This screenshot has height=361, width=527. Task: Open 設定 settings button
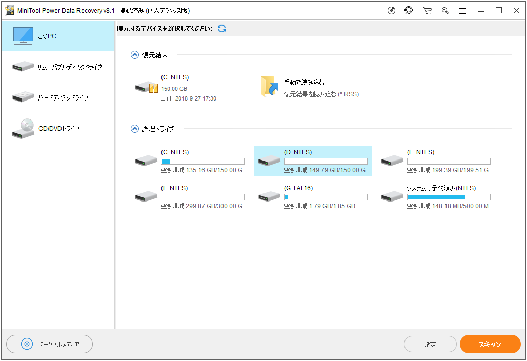click(430, 344)
